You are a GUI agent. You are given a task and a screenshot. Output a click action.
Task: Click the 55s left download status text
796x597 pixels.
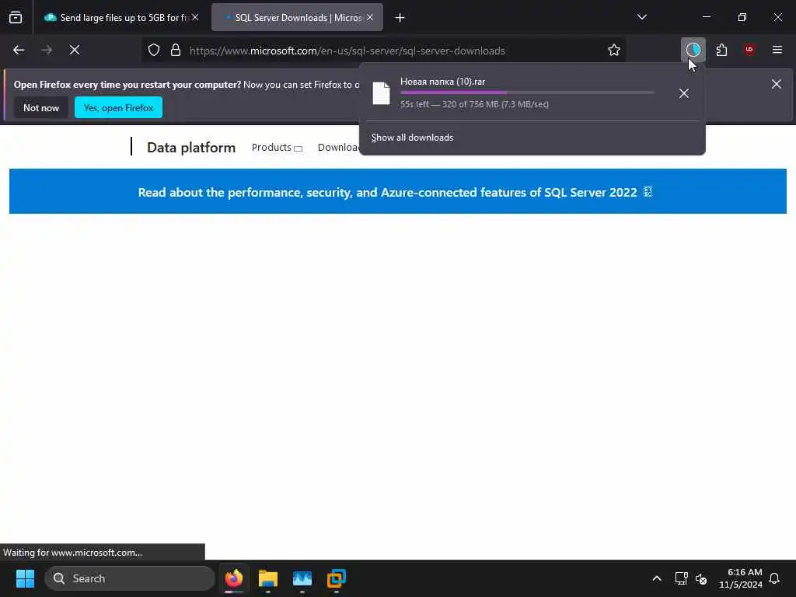point(474,104)
